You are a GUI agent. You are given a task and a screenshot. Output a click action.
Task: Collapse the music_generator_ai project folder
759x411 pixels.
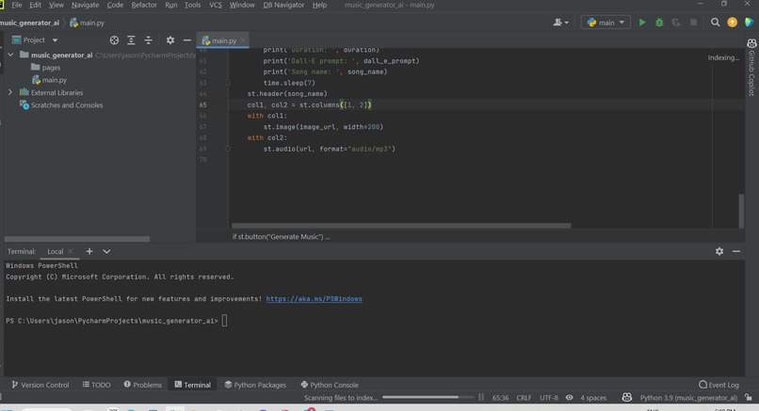10,55
